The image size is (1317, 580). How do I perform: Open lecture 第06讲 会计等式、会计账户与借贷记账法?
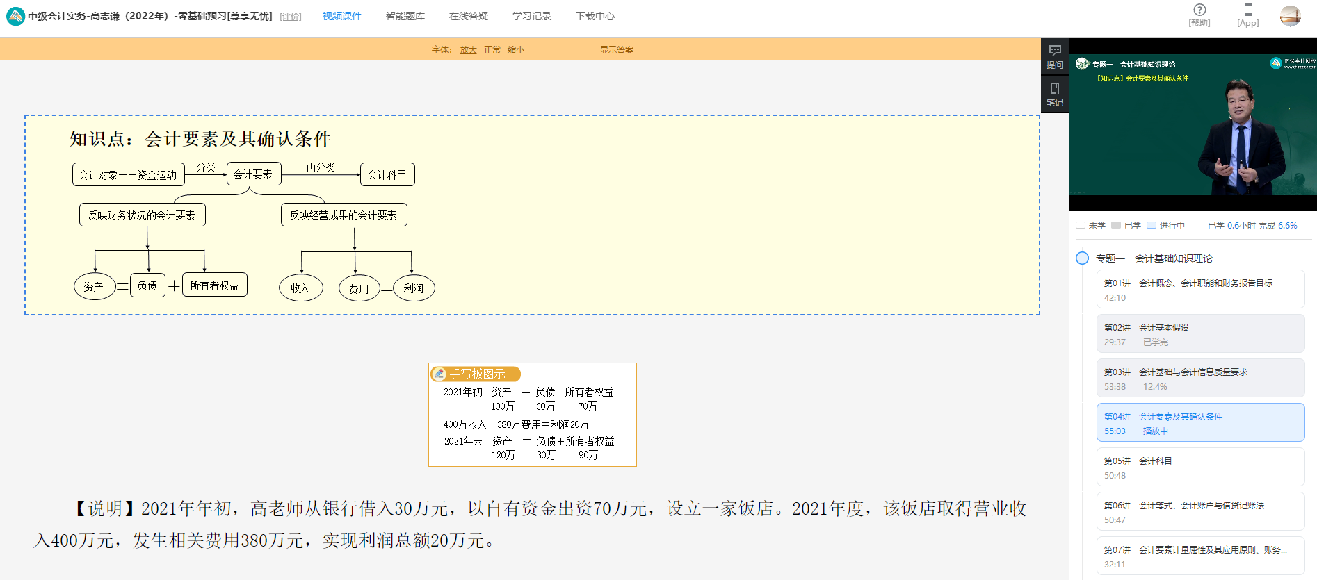click(x=1200, y=511)
